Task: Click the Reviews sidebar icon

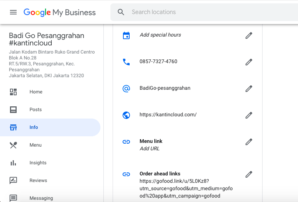Action: [x=13, y=181]
